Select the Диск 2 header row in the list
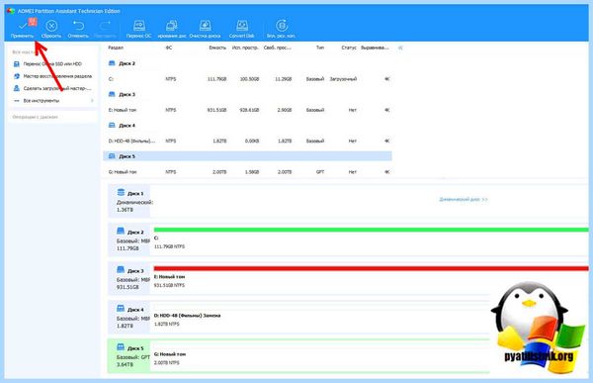The height and width of the screenshot is (383, 593). (x=247, y=63)
